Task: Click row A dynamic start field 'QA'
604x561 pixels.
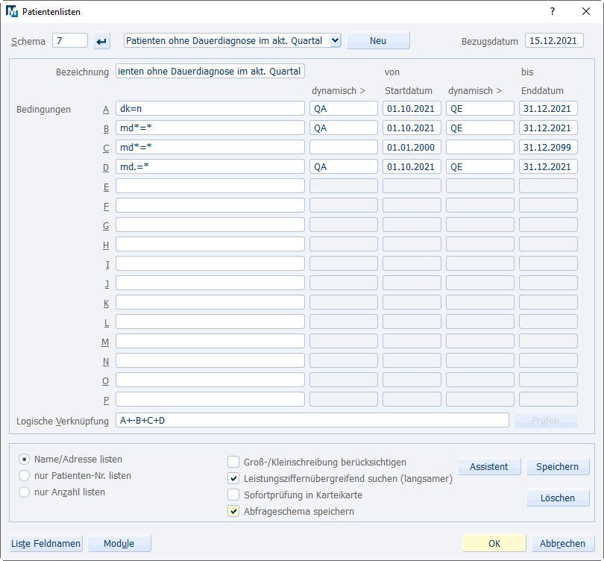Action: [344, 109]
